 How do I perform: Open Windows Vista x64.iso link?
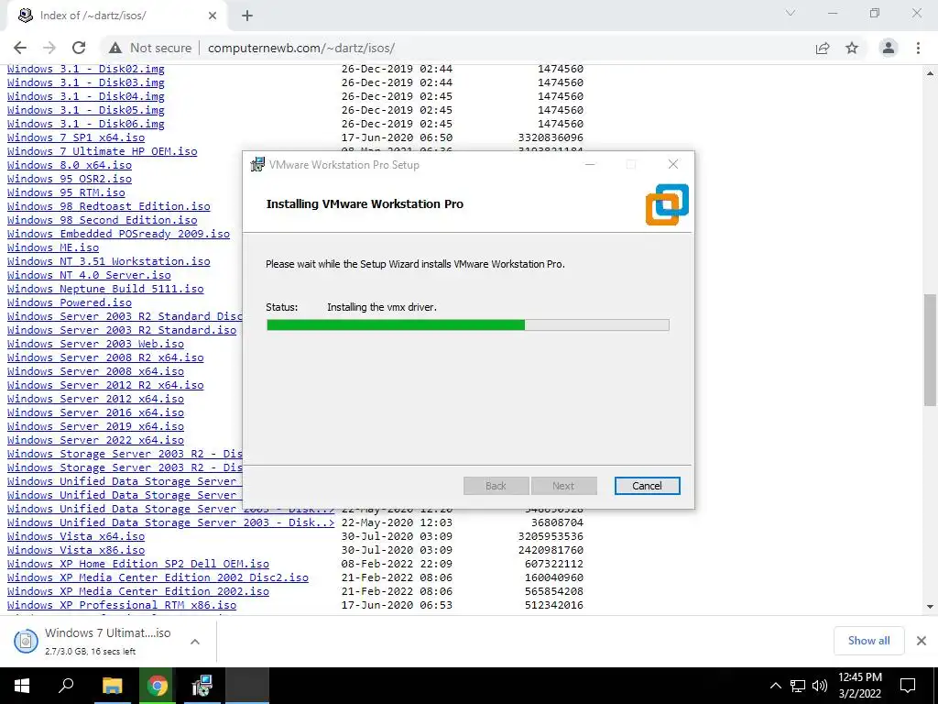point(76,537)
